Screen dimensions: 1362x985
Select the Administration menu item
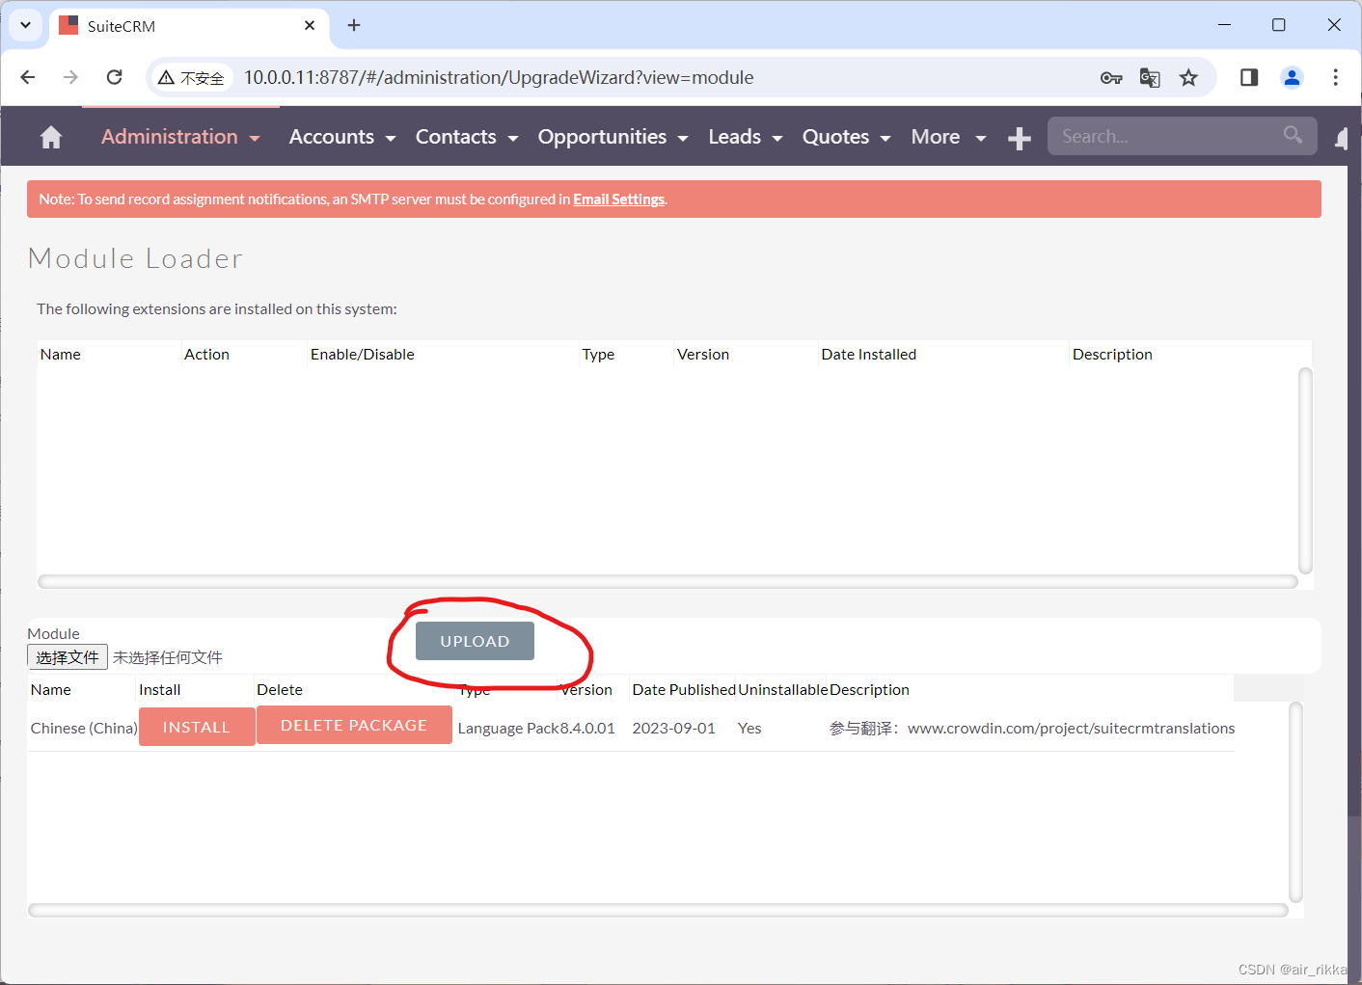coord(170,137)
